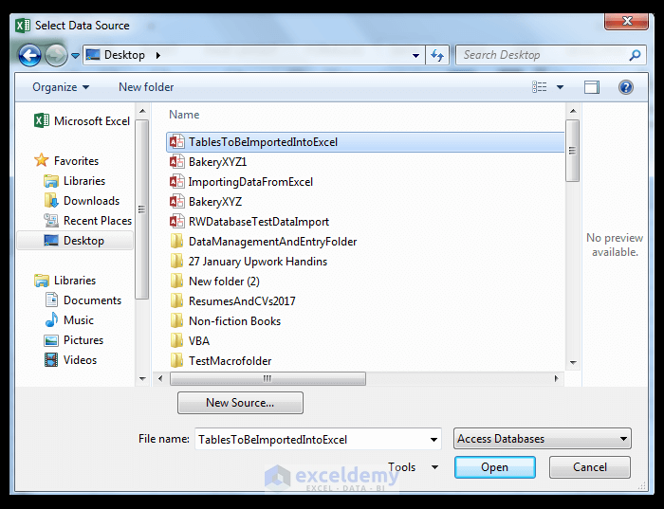Select the New folder (2) icon
The height and width of the screenshot is (509, 664).
tap(176, 281)
